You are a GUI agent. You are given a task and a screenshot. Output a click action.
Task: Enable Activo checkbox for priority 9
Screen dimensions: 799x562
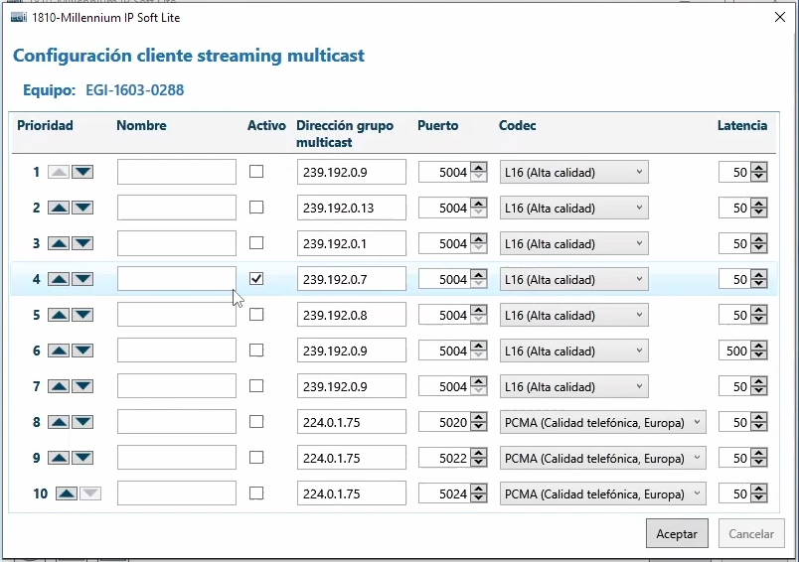pos(256,458)
